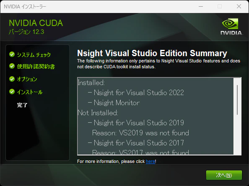Click the バージョン 12.3 version text

click(x=26, y=32)
